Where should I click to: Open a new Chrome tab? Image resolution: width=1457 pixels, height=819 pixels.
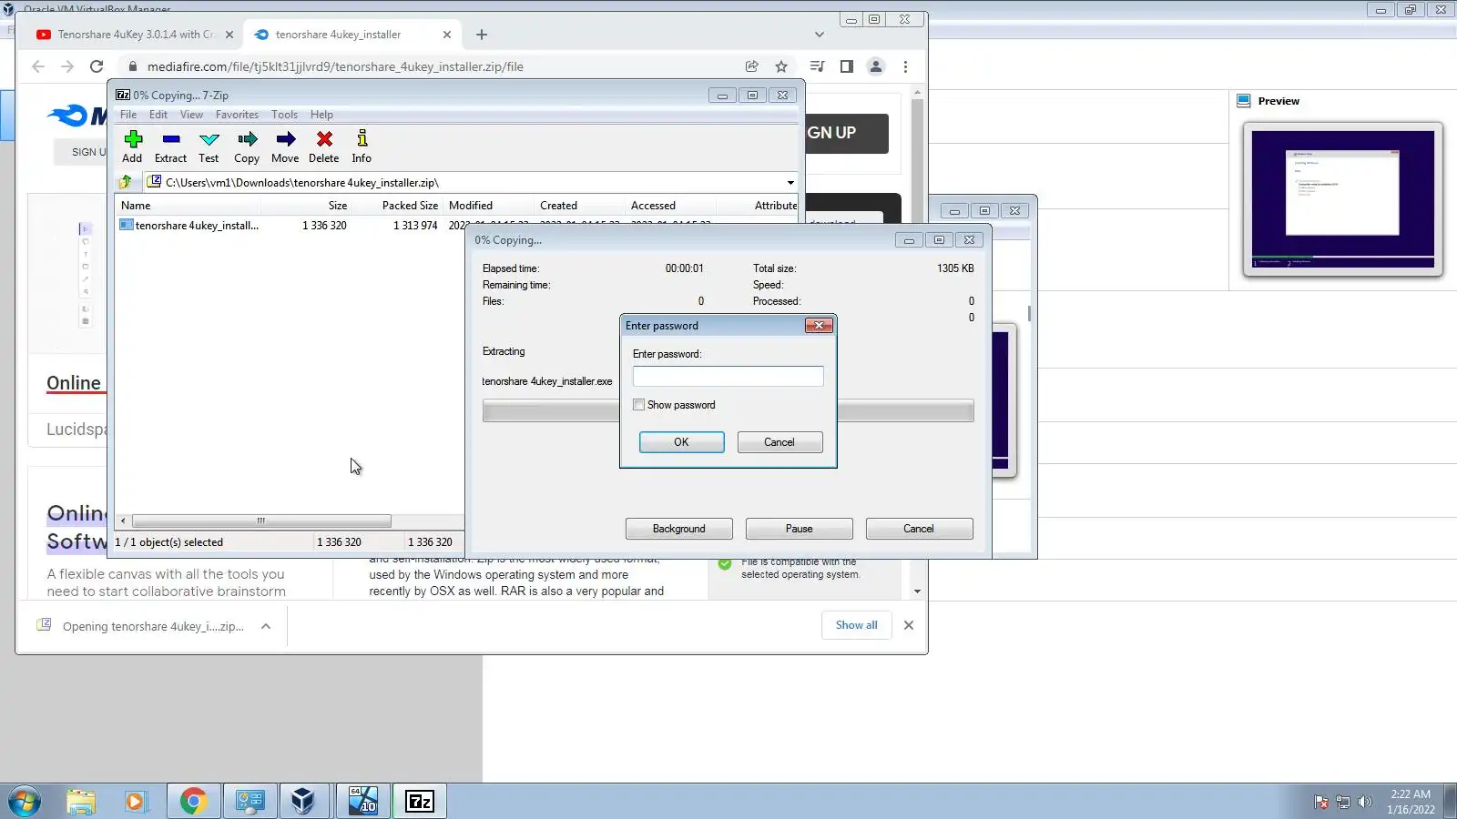pos(482,35)
